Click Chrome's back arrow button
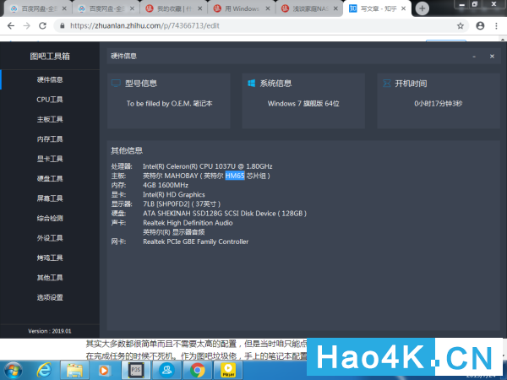Image resolution: width=507 pixels, height=380 pixels. pos(11,26)
